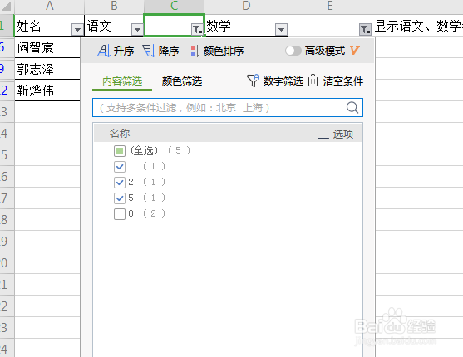Select column B header
The image size is (463, 357).
[x=114, y=6]
